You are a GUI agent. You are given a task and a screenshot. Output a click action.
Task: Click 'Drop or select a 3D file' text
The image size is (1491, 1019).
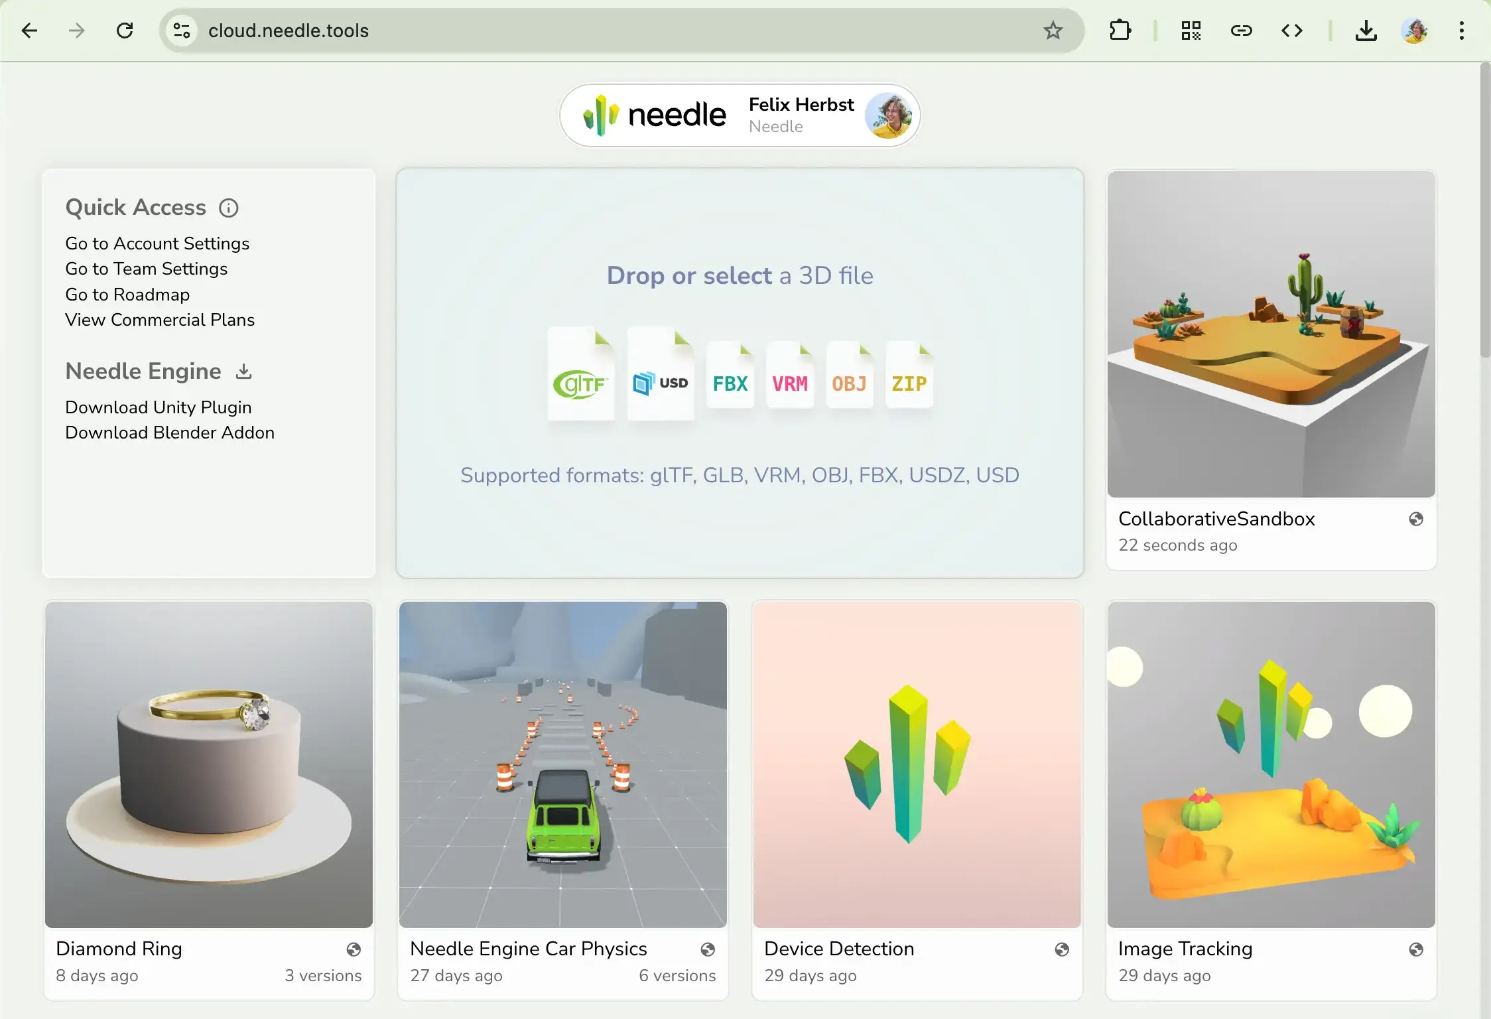[x=740, y=275]
